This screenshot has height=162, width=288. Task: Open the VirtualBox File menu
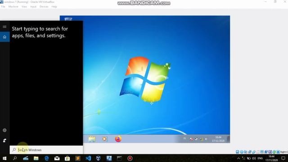(3, 7)
